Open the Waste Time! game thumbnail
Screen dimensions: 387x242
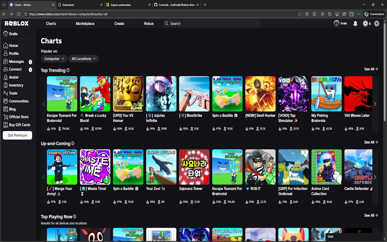coord(95,167)
